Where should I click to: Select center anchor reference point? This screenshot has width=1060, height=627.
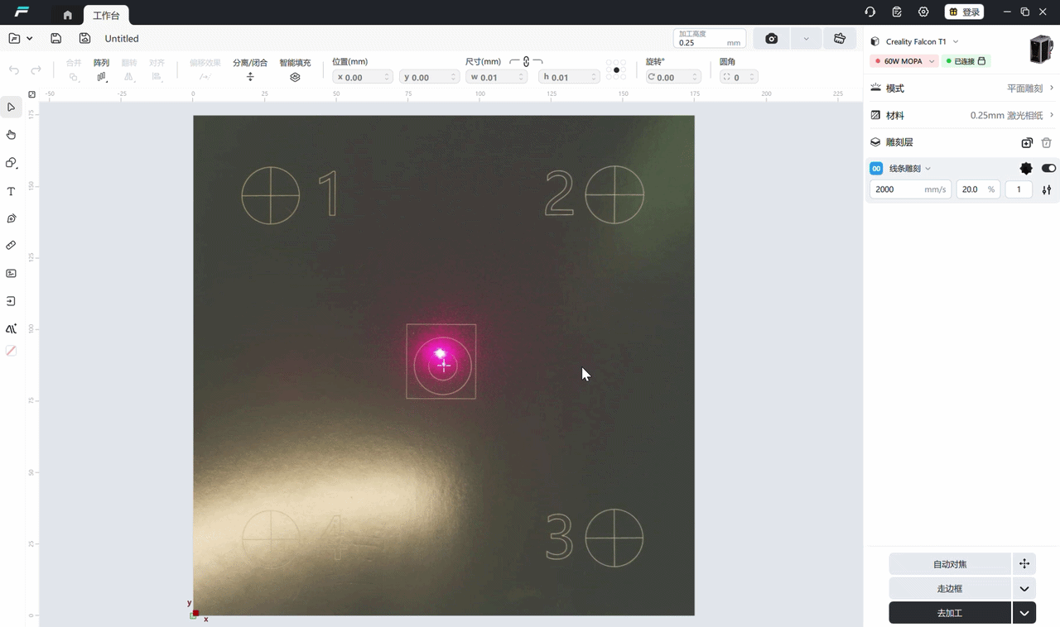pyautogui.click(x=616, y=70)
